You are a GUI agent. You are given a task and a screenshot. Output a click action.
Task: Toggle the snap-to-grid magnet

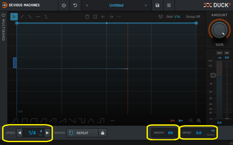tap(160, 17)
